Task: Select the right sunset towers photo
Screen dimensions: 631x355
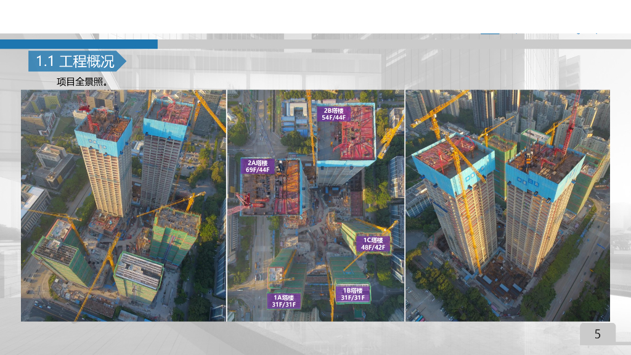Action: (x=508, y=206)
